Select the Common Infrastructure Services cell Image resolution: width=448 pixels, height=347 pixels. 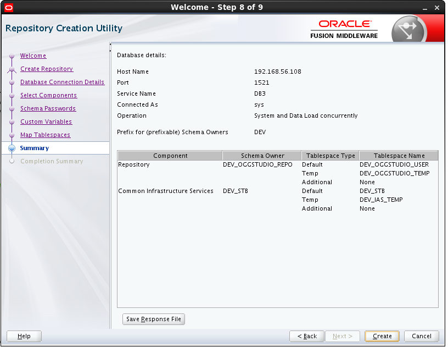(x=166, y=191)
